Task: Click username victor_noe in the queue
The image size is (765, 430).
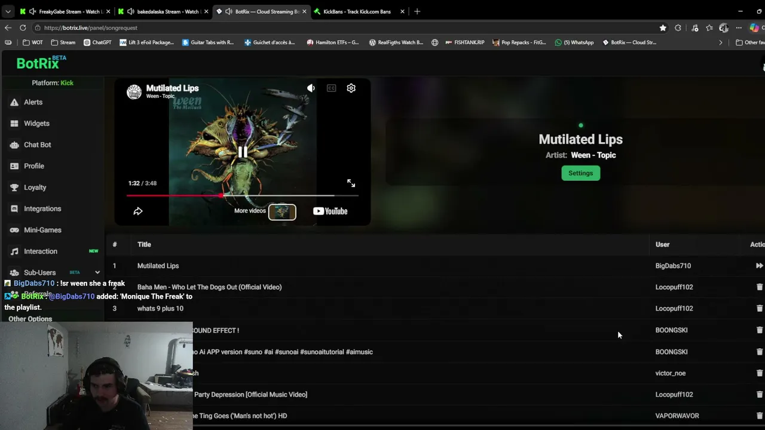Action: (671, 373)
